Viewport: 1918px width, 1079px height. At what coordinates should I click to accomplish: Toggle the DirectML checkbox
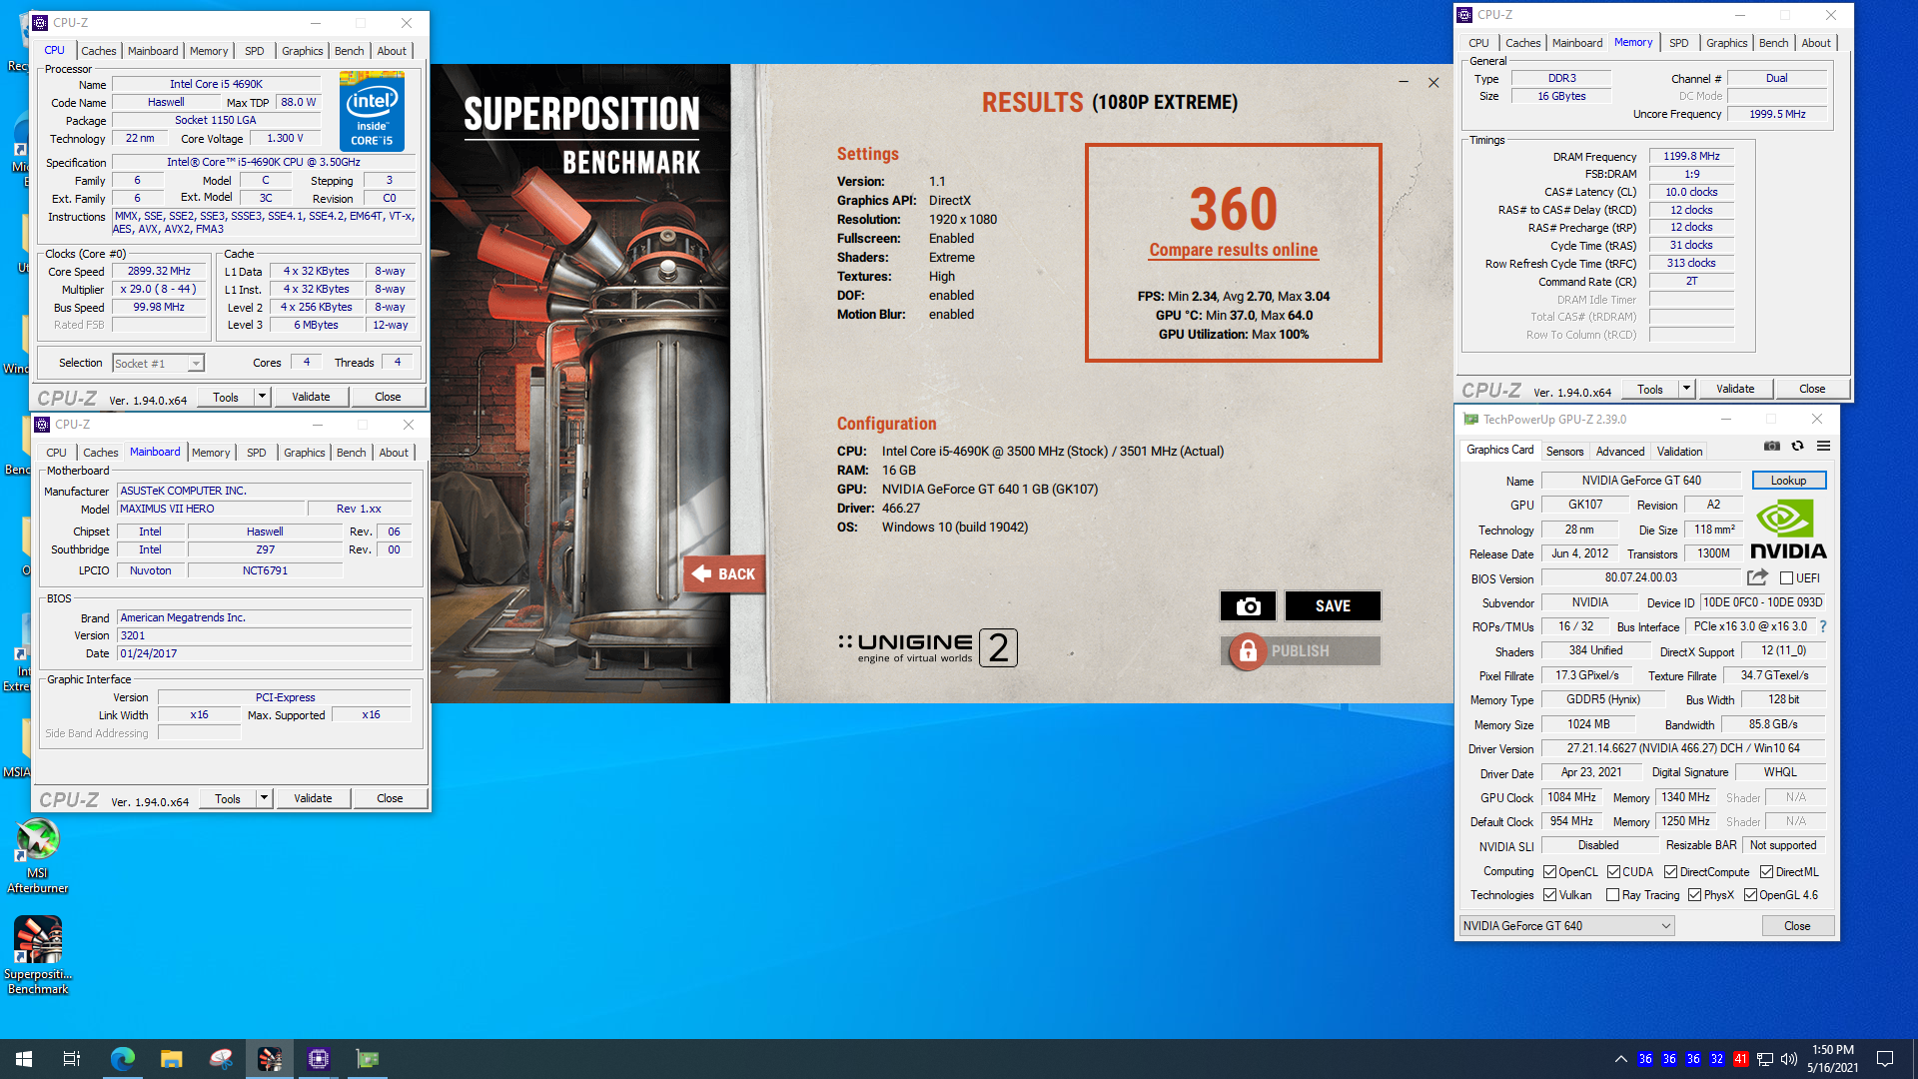click(1766, 872)
